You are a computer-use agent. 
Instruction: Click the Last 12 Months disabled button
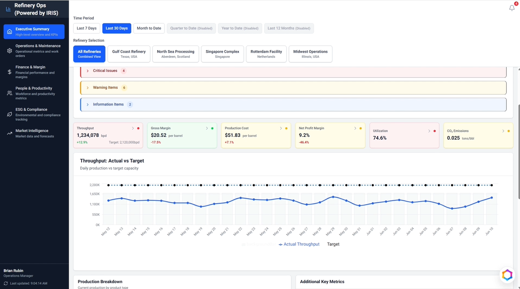289,28
